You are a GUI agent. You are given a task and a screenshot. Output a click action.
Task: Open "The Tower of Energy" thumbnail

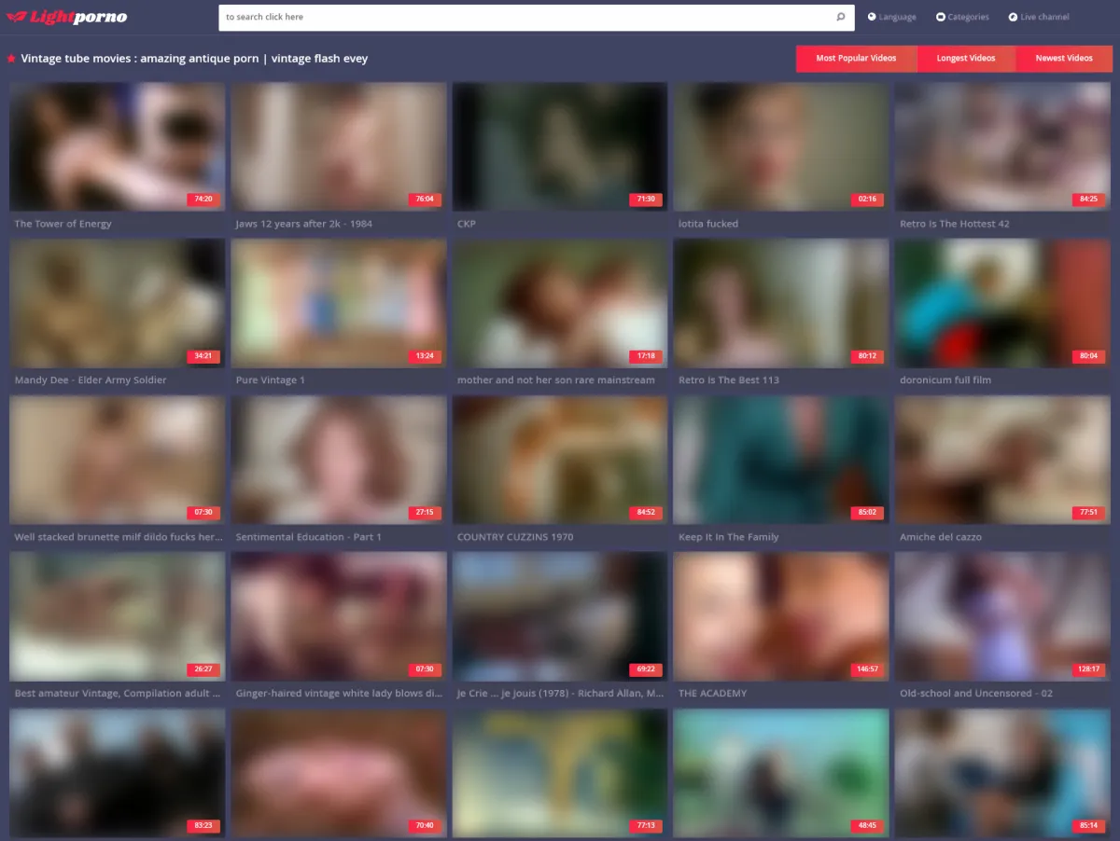pos(117,146)
